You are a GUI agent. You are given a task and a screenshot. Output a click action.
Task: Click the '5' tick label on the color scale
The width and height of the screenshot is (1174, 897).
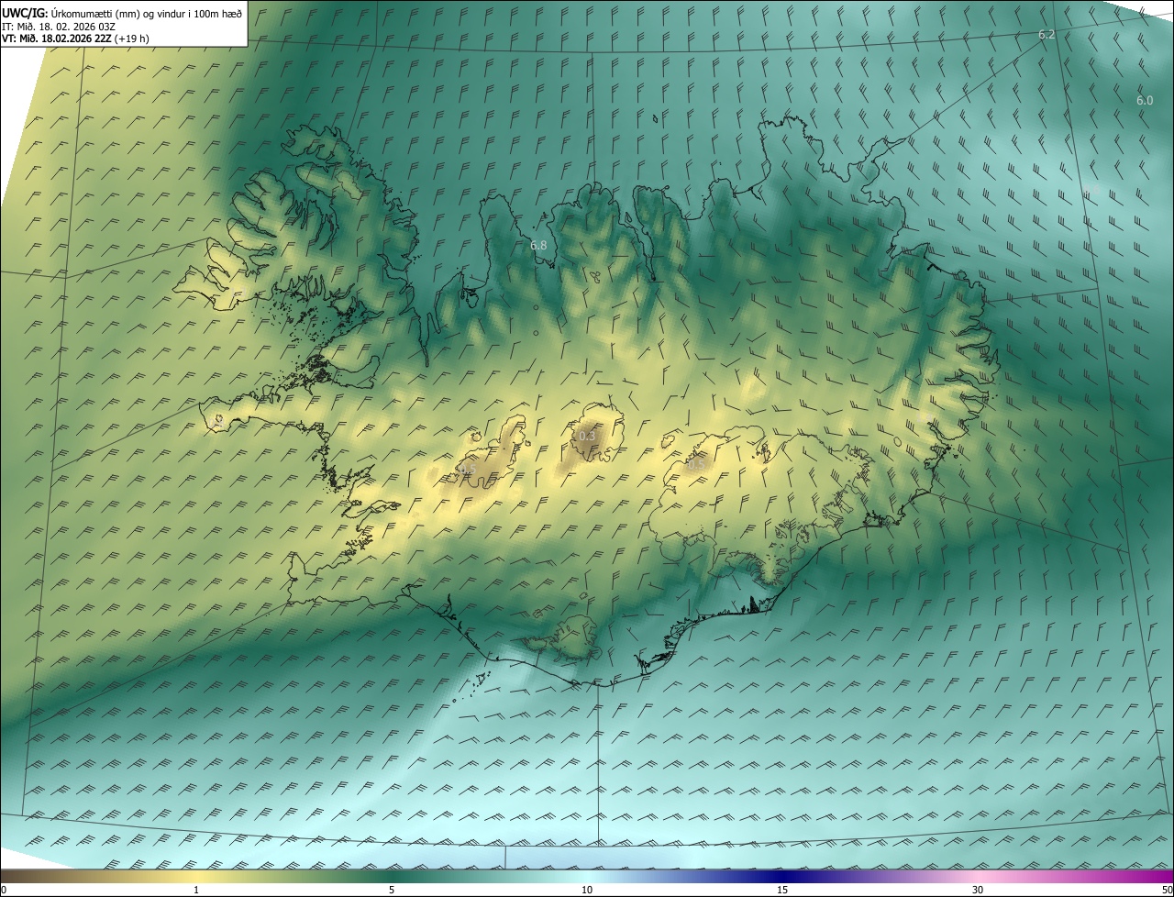pos(392,890)
